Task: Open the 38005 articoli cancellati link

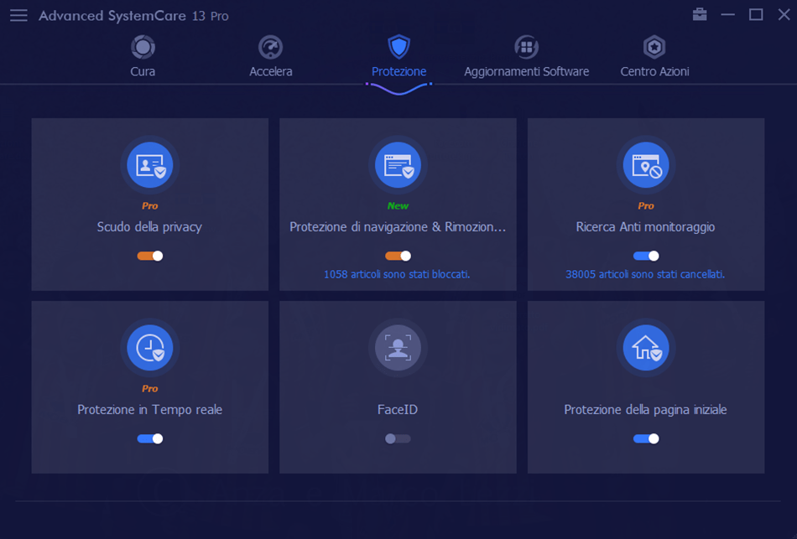Action: (x=645, y=274)
